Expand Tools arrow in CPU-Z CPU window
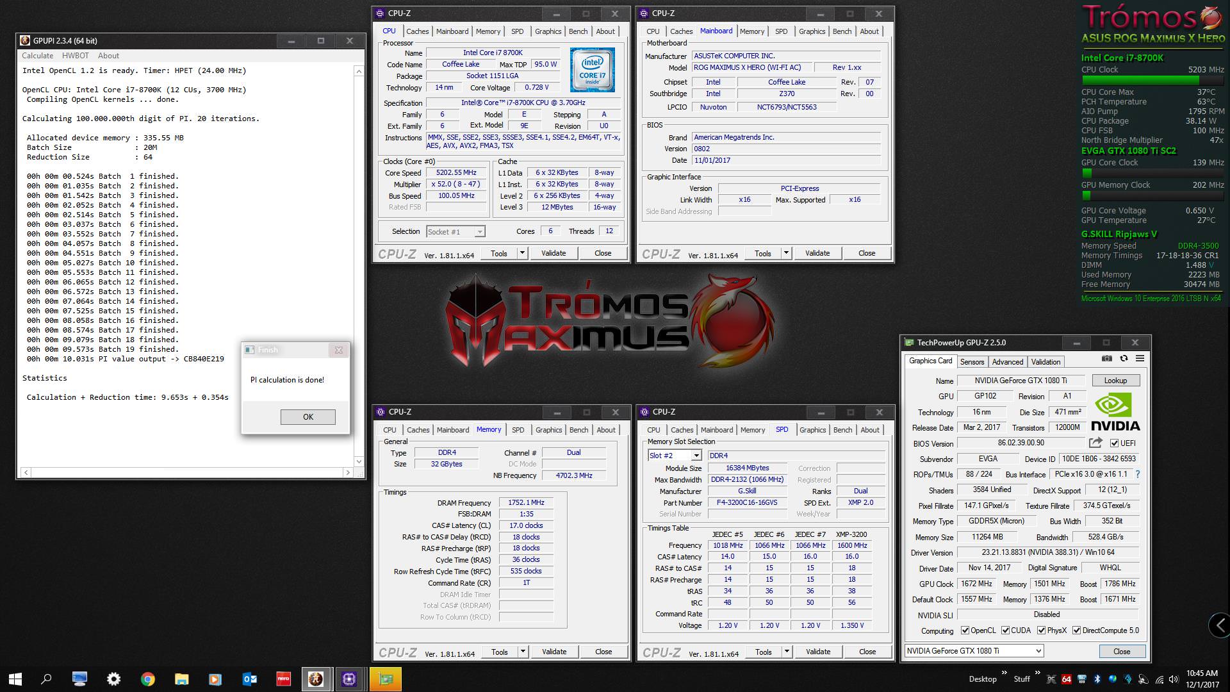 click(x=522, y=253)
